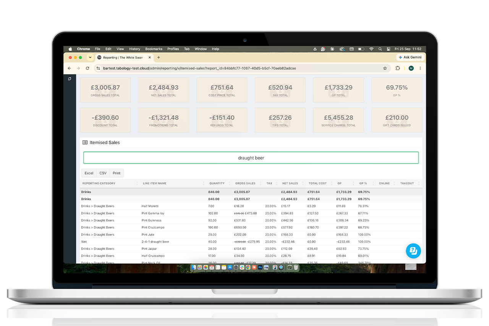Image resolution: width=489 pixels, height=326 pixels.
Task: Open Trash in the dock
Action: pyautogui.click(x=296, y=267)
